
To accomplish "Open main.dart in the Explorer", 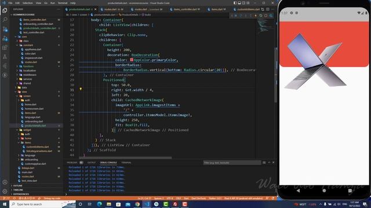I will coord(27,172).
